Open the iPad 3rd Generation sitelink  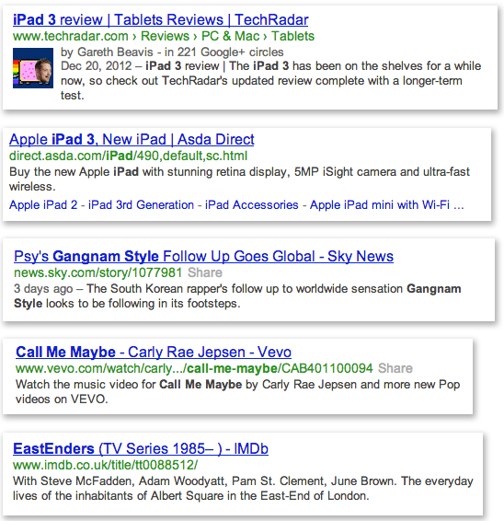pos(141,204)
